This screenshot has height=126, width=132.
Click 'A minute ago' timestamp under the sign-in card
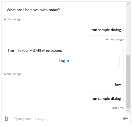13,74
